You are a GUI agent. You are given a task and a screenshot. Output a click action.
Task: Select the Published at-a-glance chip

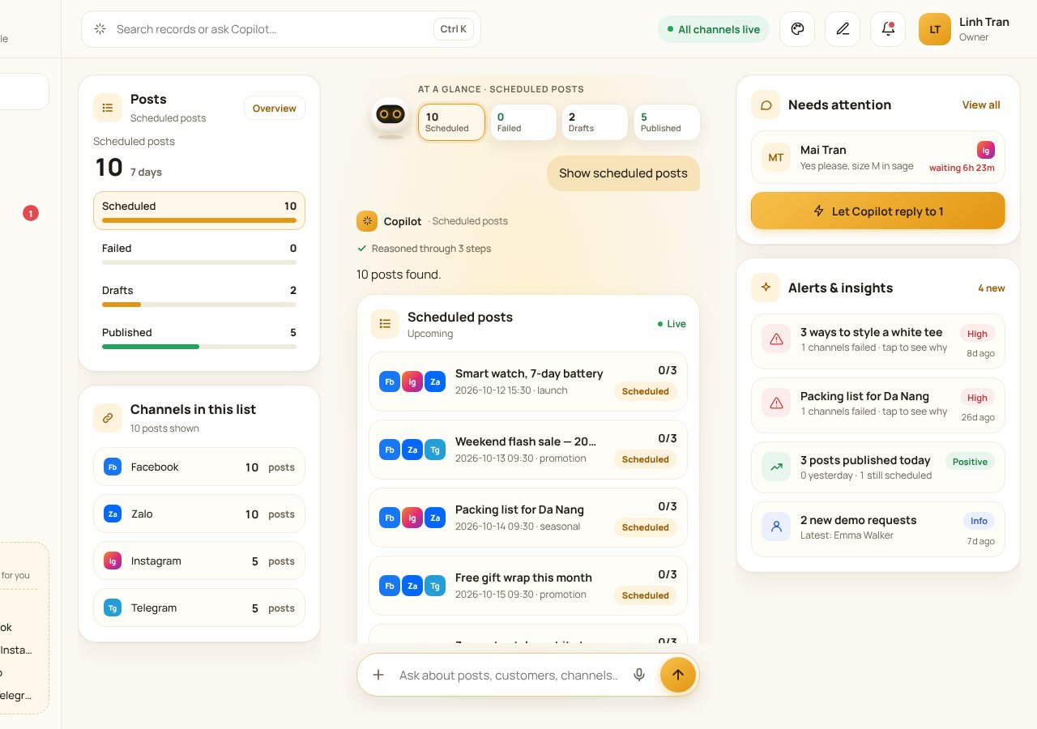(x=667, y=122)
